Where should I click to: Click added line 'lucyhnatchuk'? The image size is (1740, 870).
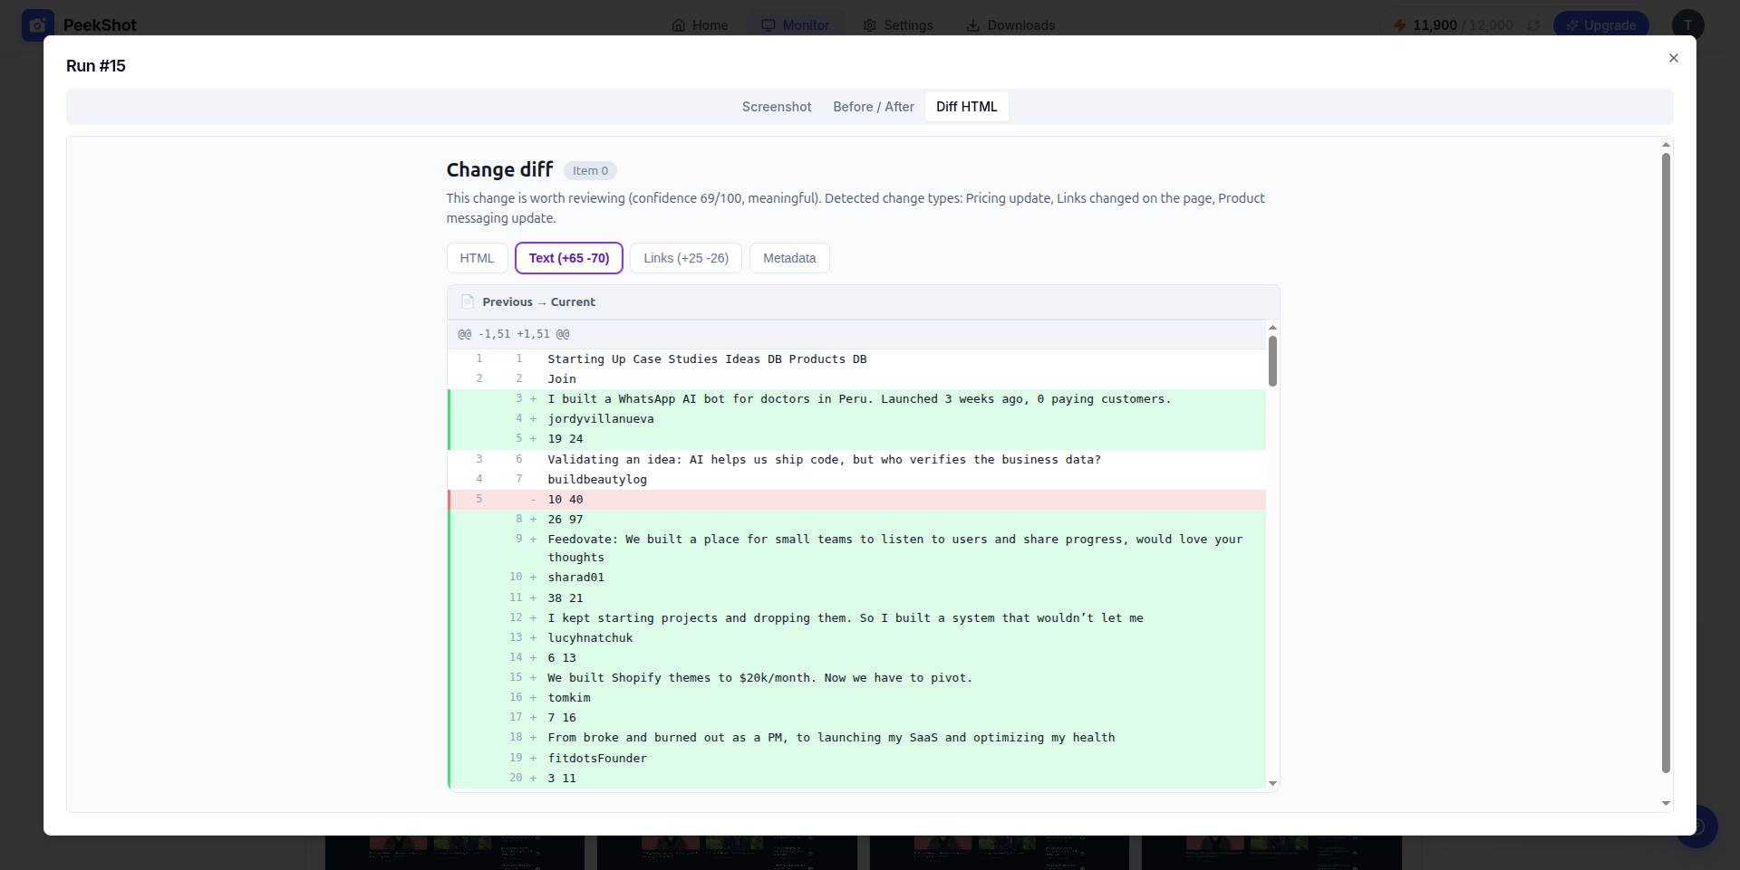[x=856, y=638]
